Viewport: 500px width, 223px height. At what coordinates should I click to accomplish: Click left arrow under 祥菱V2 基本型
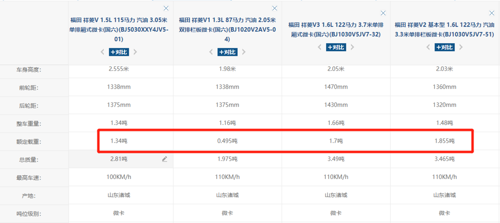(429, 47)
